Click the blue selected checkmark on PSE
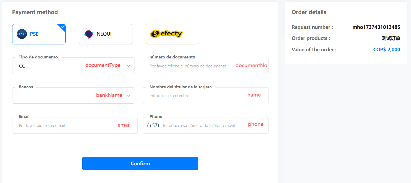This screenshot has width=411, height=183. point(62,27)
